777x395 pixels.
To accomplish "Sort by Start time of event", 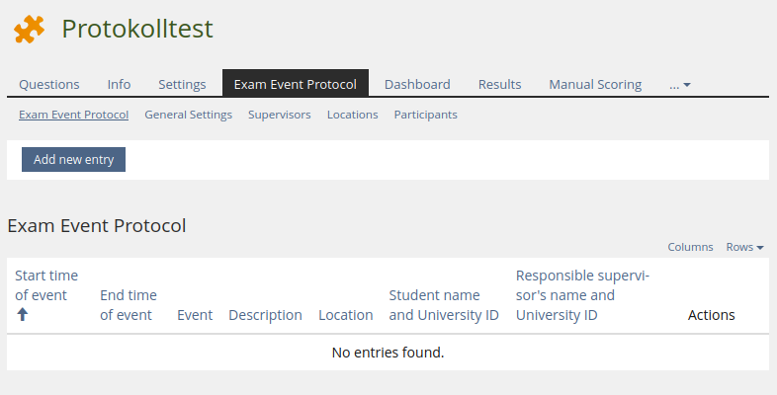I will point(45,284).
